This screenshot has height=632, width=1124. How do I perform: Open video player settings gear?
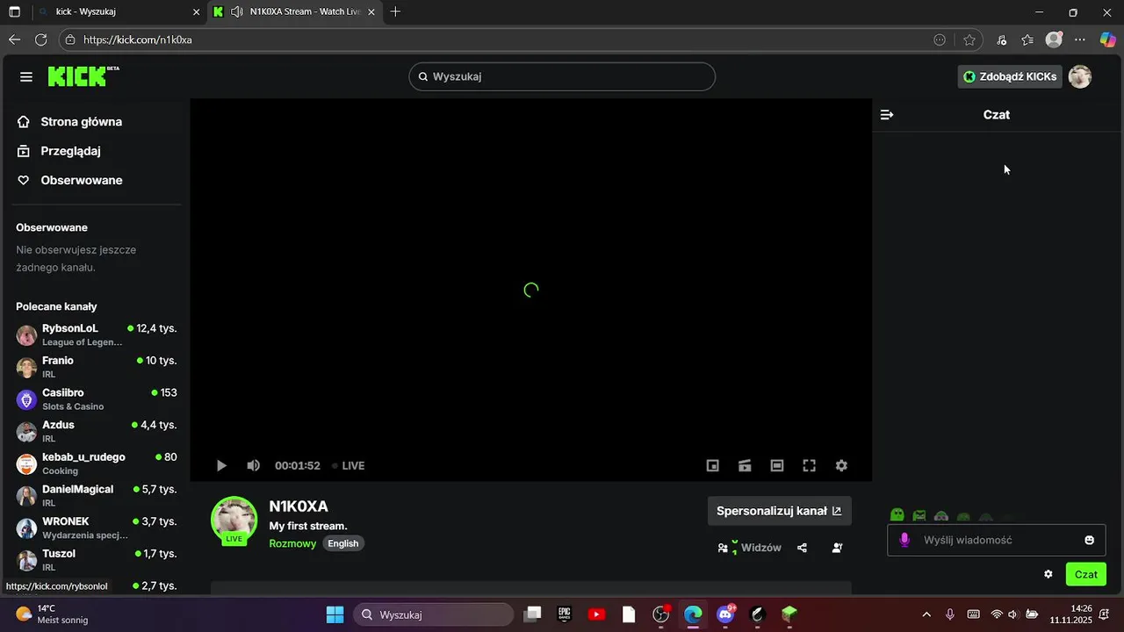pos(841,465)
